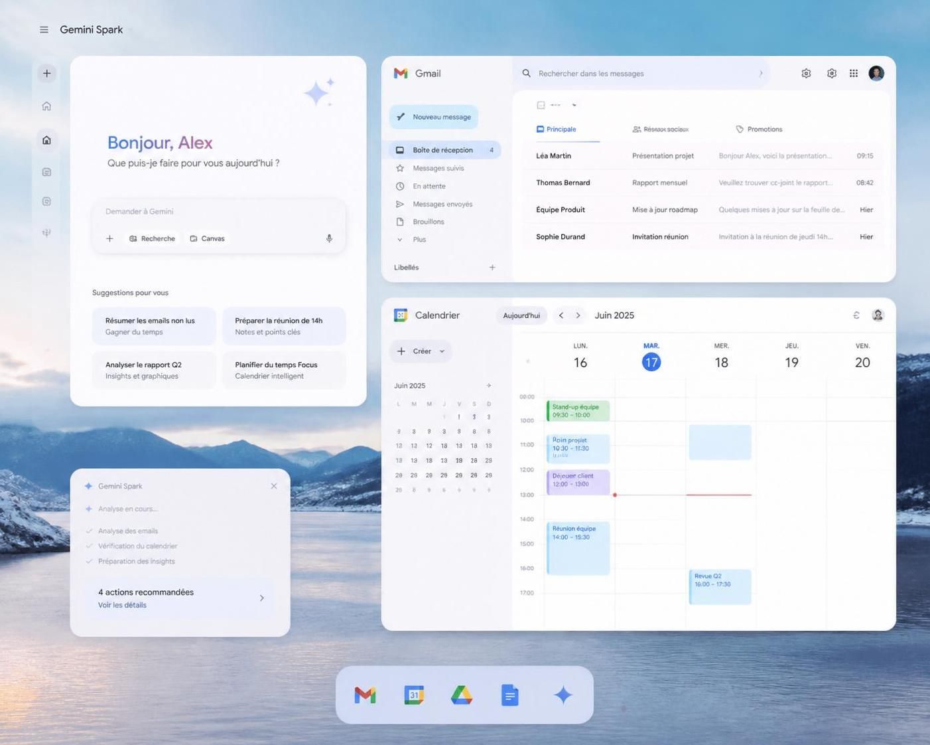Open Équipe Produit roadmap email
The image size is (930, 745).
[x=704, y=210]
